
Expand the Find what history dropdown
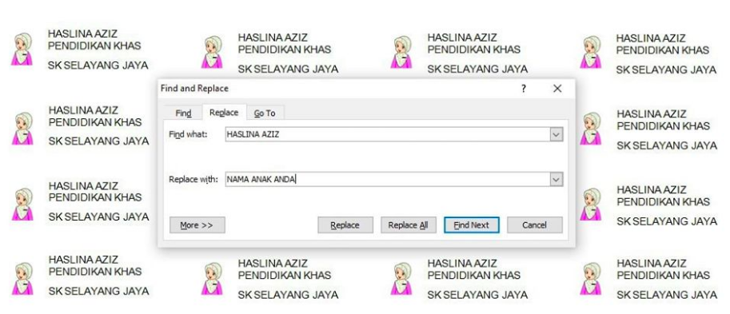point(556,134)
